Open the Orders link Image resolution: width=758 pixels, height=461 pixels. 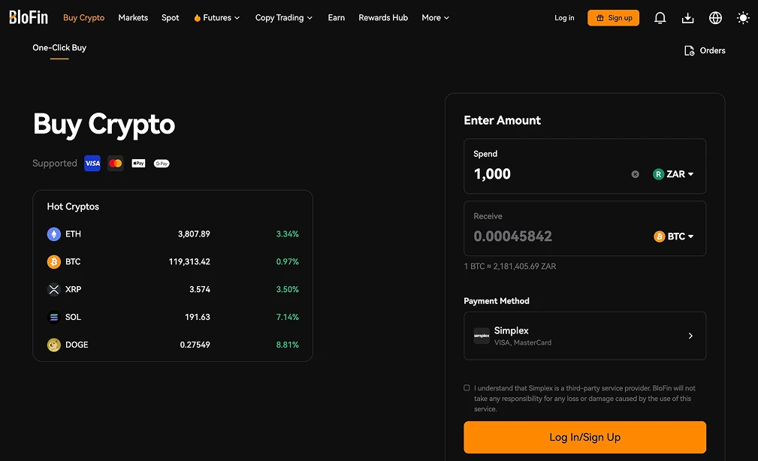point(705,51)
